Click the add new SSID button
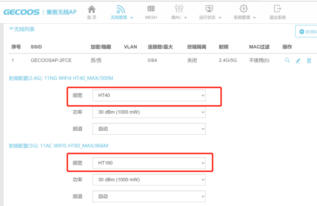This screenshot has width=317, height=206. (307, 32)
